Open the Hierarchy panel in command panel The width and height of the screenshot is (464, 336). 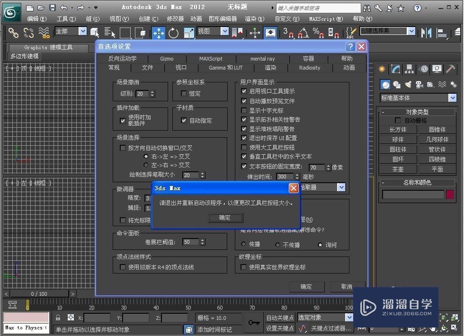click(410, 70)
